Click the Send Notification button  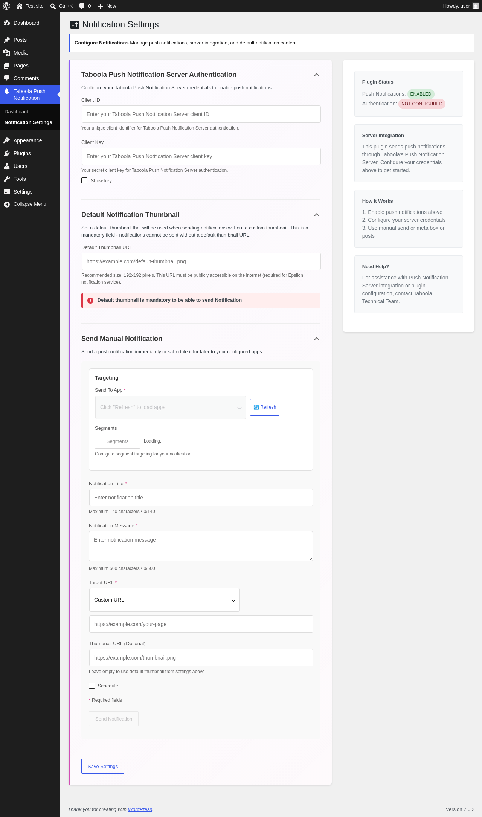(114, 719)
